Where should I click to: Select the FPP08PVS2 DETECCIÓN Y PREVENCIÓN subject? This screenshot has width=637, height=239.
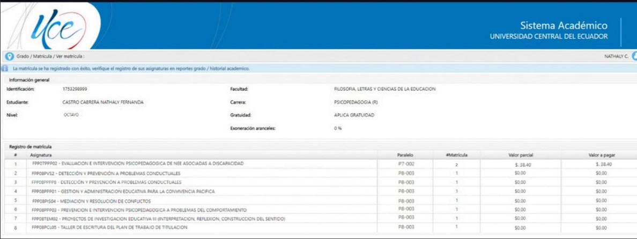pyautogui.click(x=106, y=173)
